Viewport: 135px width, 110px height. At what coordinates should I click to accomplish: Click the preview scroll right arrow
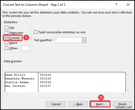[124, 94]
